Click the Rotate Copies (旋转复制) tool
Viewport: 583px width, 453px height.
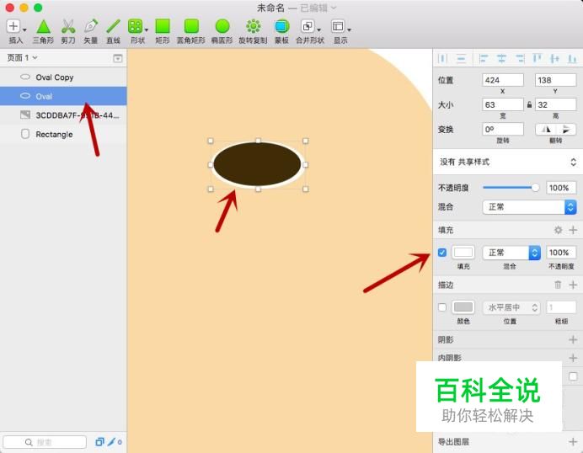253,31
